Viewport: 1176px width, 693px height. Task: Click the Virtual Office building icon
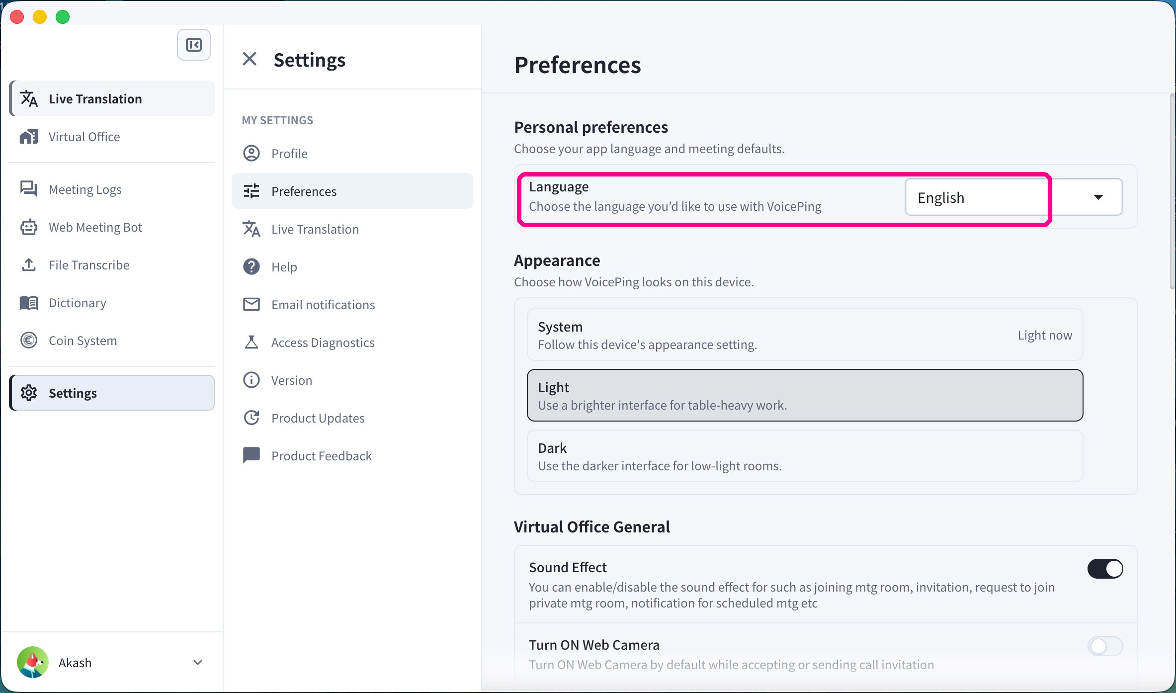(29, 137)
